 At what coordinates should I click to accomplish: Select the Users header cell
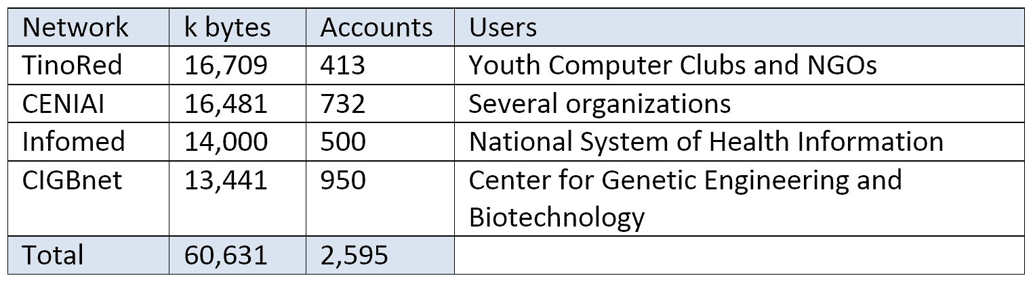tap(739, 27)
